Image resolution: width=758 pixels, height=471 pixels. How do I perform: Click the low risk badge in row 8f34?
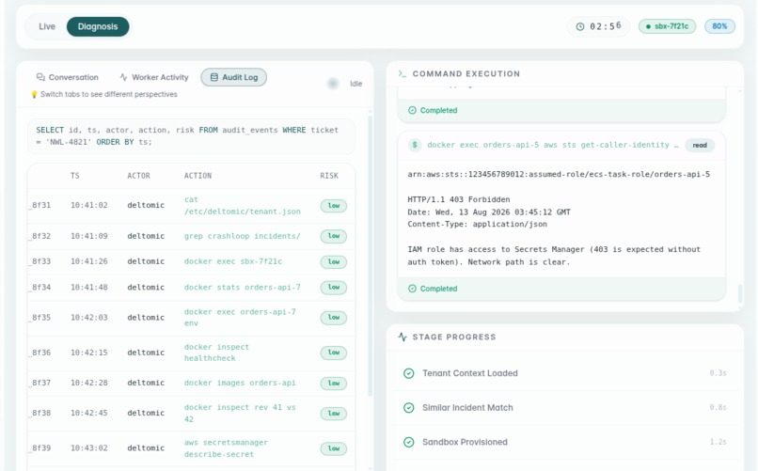tap(334, 288)
